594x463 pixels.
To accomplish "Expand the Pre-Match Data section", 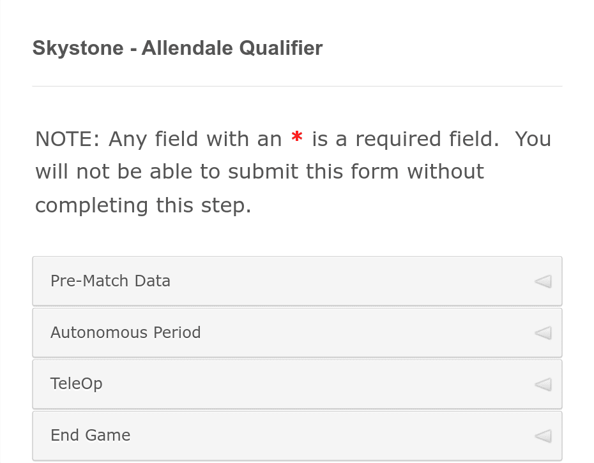I will point(297,281).
